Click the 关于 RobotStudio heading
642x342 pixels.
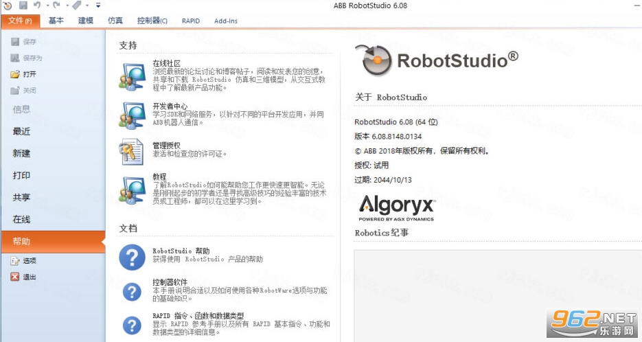tap(391, 97)
